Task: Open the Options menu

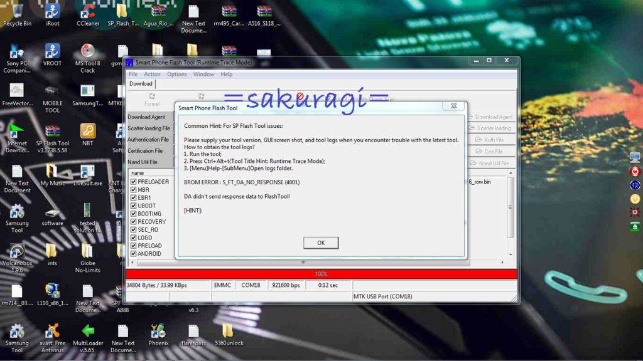Action: click(x=176, y=74)
